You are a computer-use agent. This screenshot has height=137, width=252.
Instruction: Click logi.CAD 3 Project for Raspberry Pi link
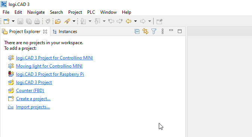[x=50, y=74]
